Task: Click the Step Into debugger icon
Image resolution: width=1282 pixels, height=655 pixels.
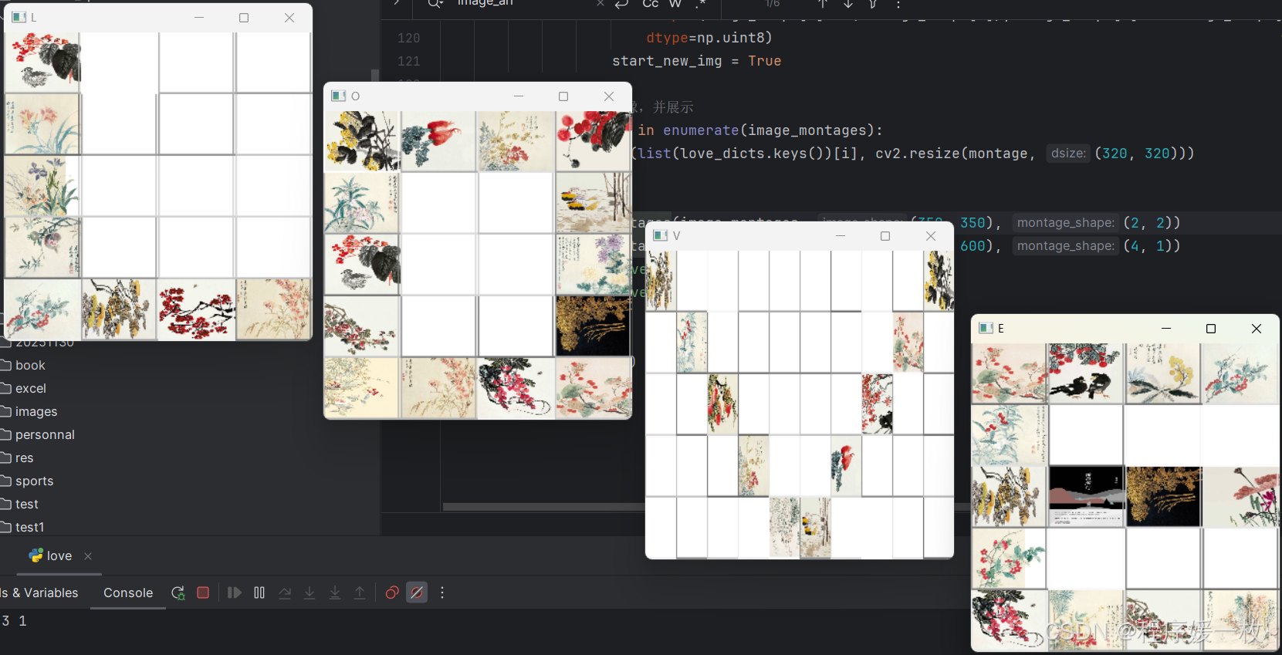Action: (x=310, y=593)
